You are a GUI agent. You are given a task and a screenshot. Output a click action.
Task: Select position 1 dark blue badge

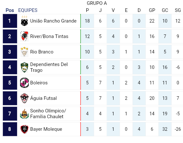point(10,21)
